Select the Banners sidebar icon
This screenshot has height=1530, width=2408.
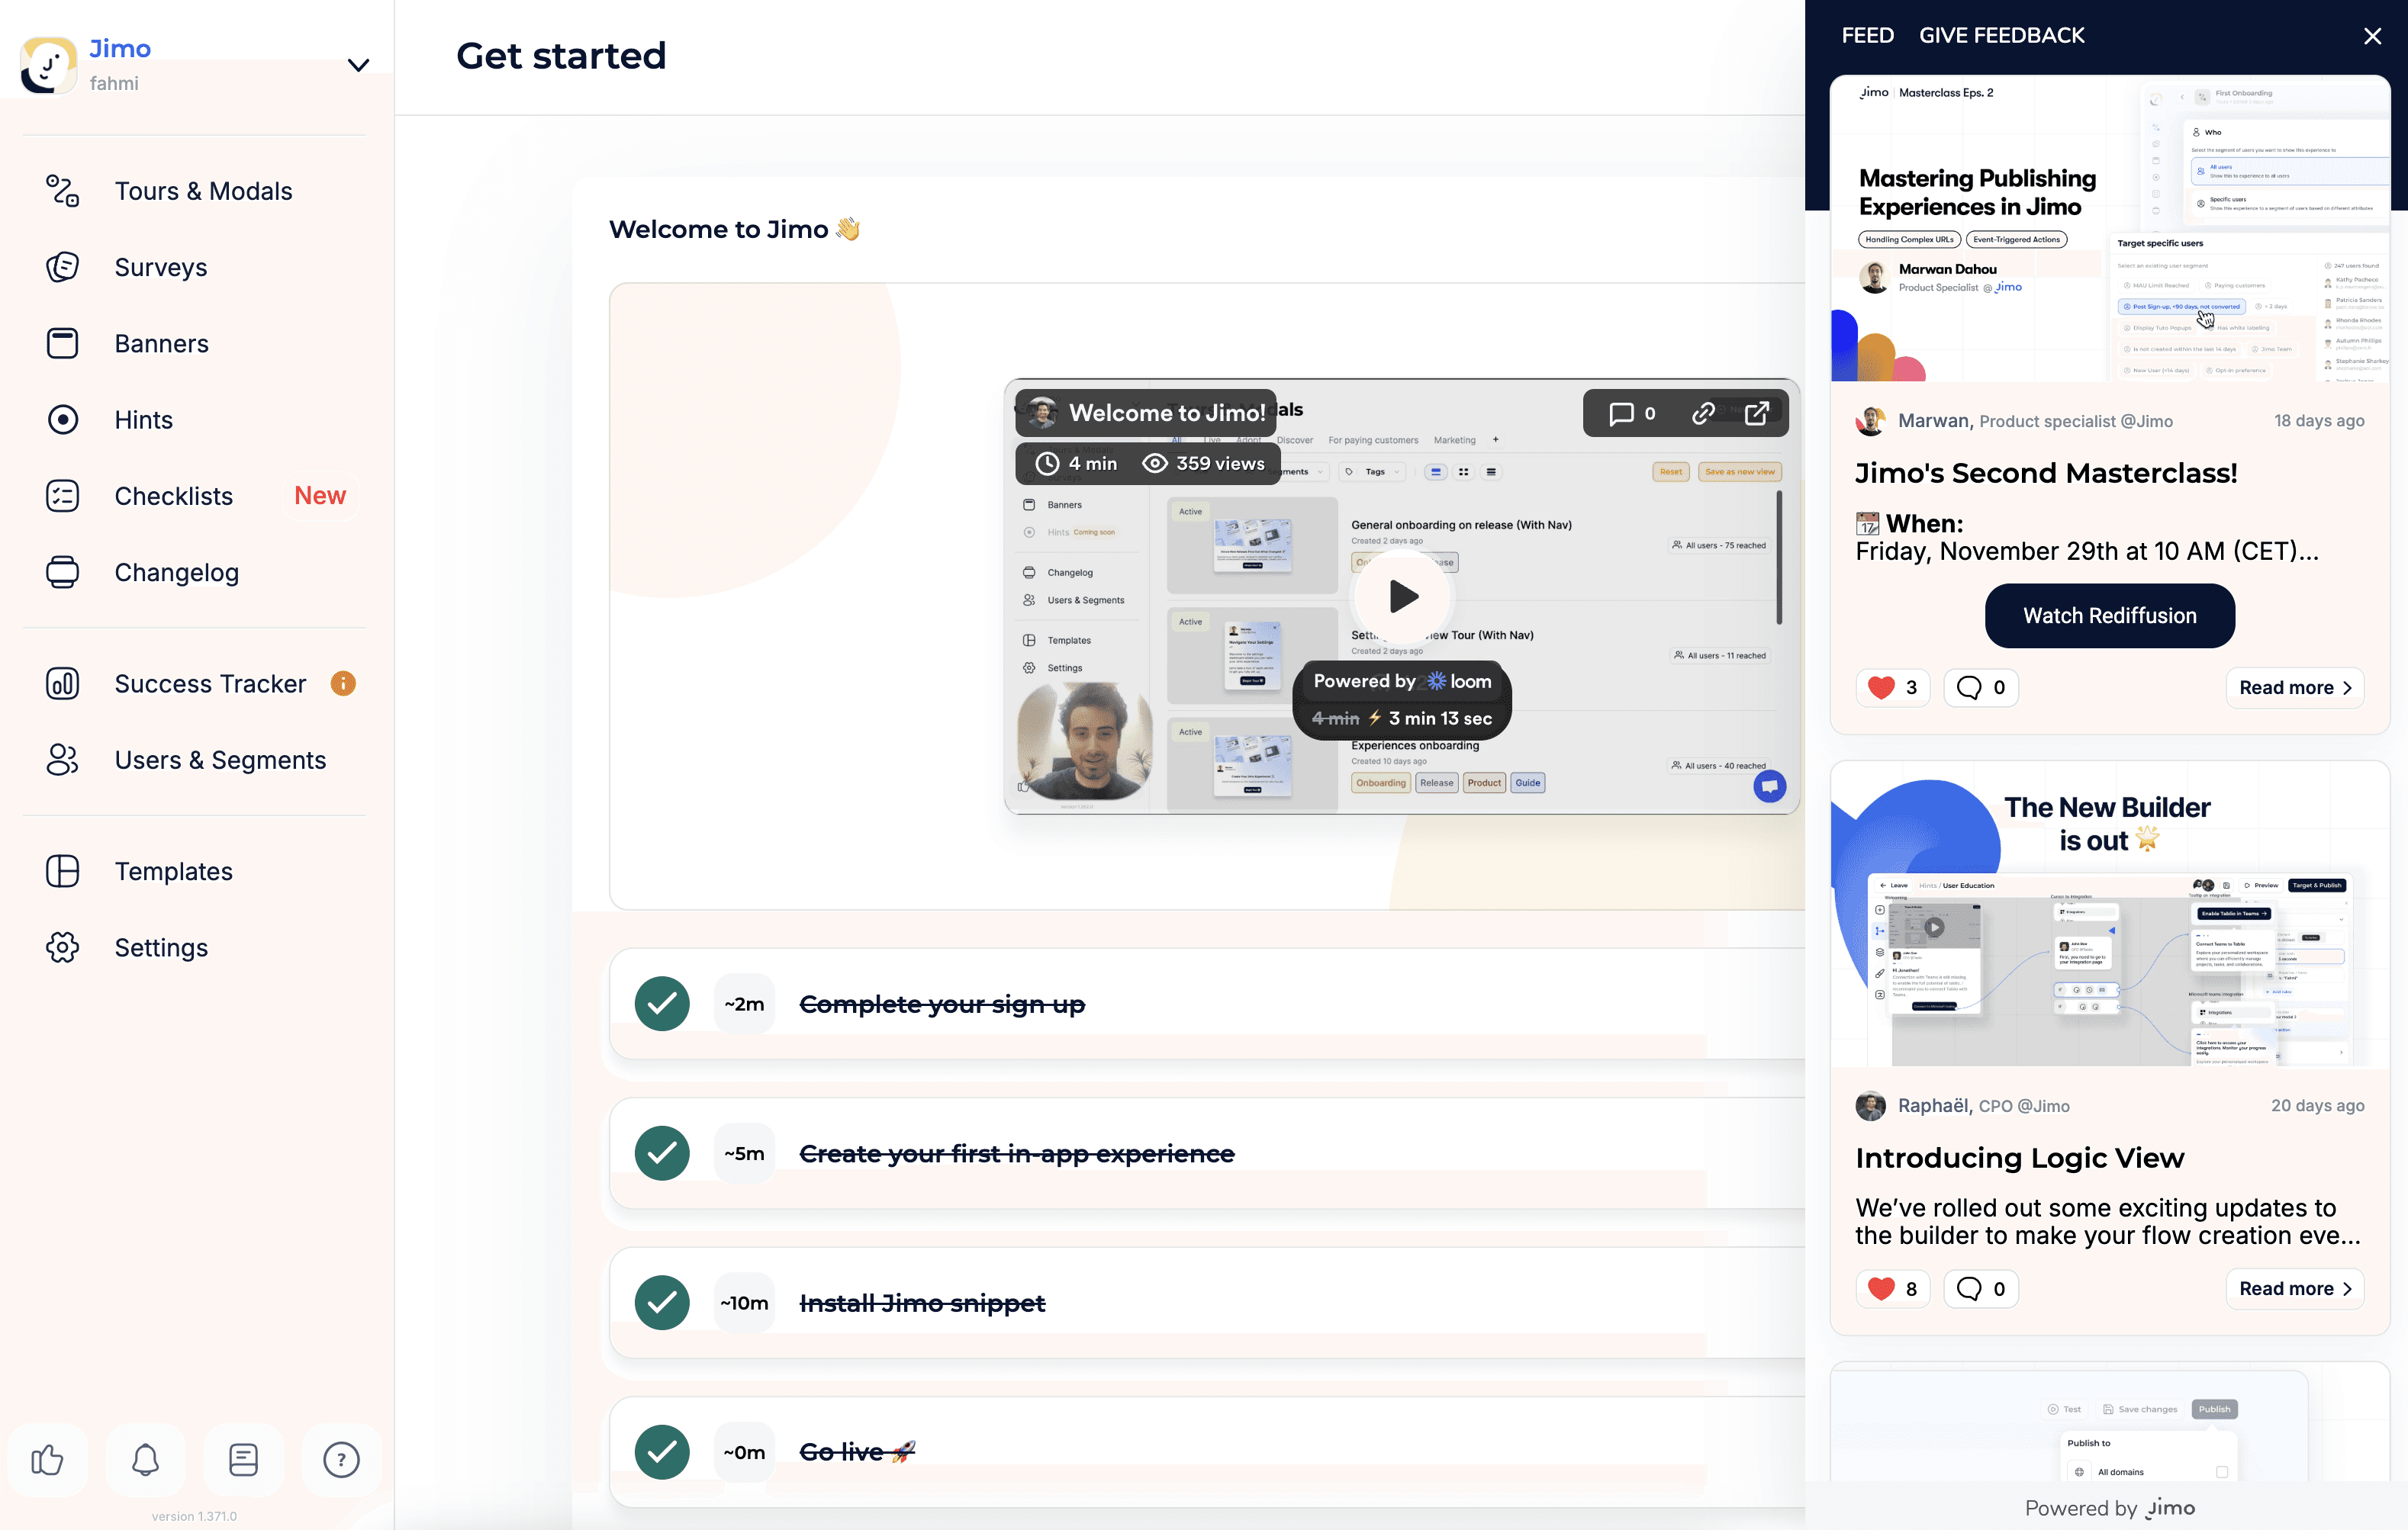(x=62, y=342)
